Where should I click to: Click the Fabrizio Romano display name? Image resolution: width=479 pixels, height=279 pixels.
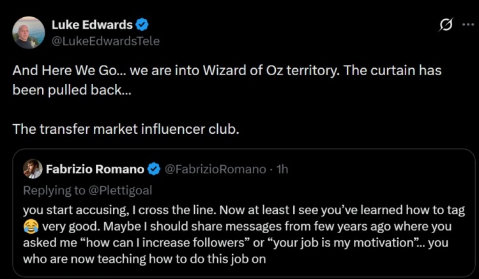click(x=95, y=169)
